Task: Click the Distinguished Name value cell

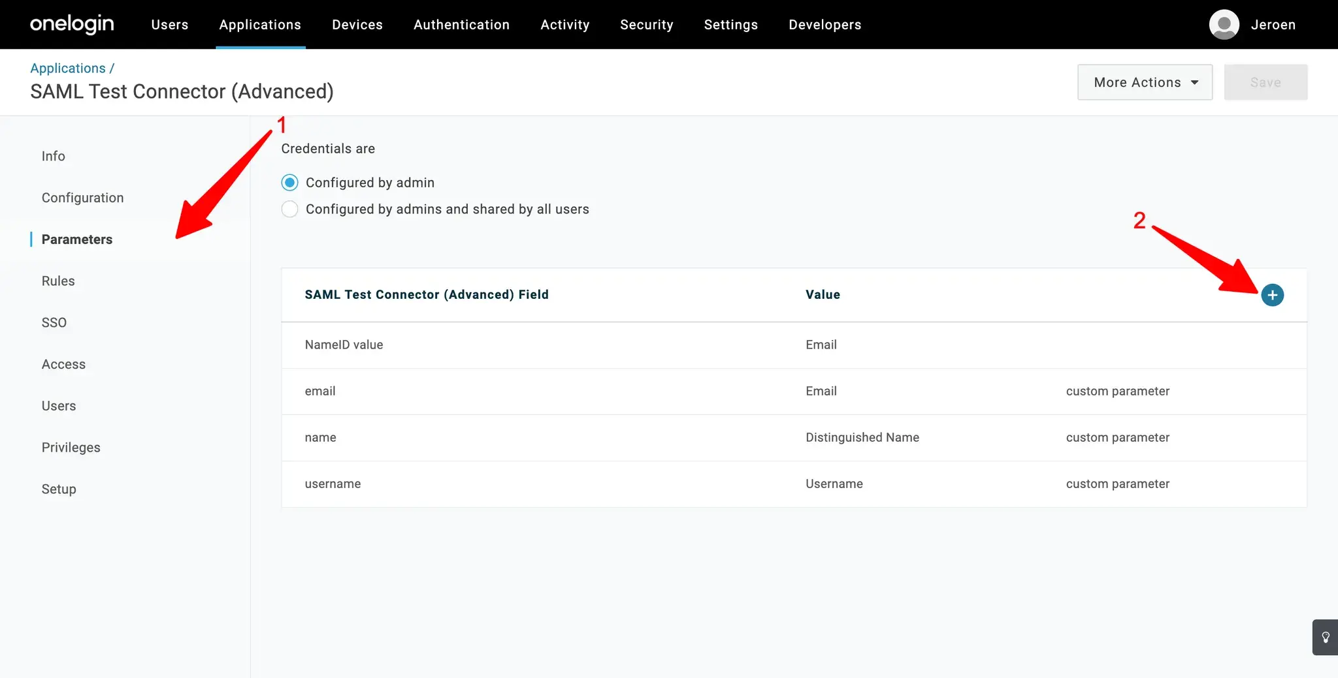Action: coord(862,437)
